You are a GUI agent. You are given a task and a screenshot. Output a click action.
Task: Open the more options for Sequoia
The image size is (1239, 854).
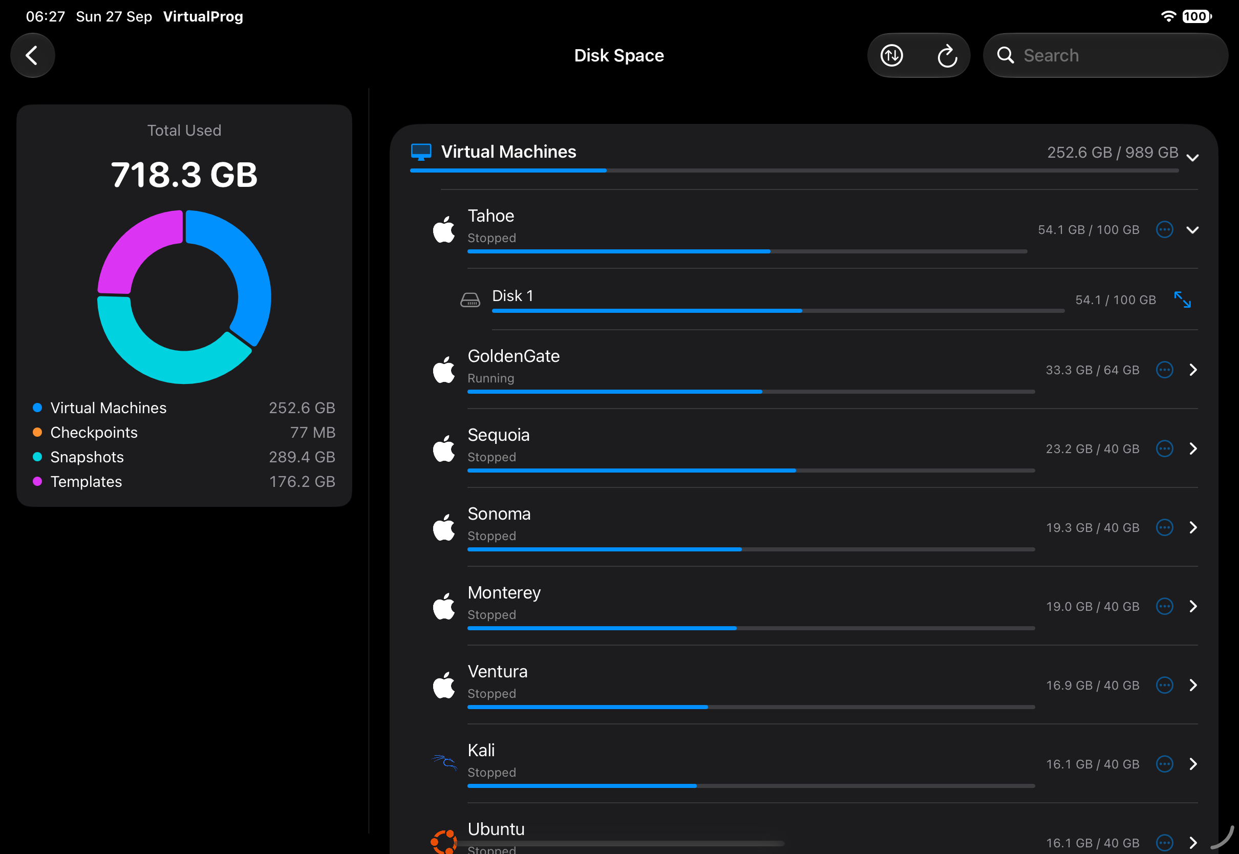(x=1165, y=449)
